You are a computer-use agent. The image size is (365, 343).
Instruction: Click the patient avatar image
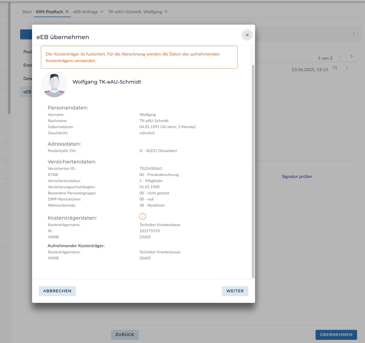[x=54, y=84]
